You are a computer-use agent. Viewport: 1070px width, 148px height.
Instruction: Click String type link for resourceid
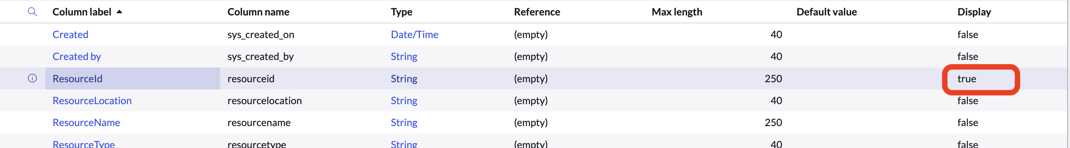404,79
